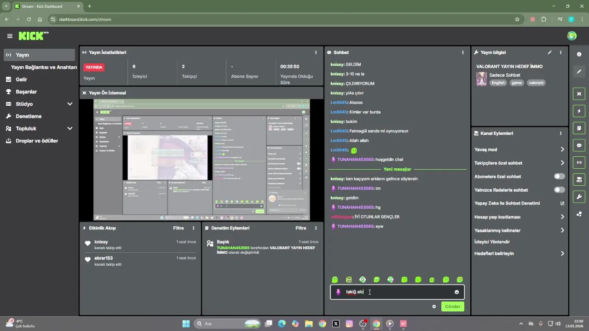Expand Stüdyo submenu chevron

(70, 104)
